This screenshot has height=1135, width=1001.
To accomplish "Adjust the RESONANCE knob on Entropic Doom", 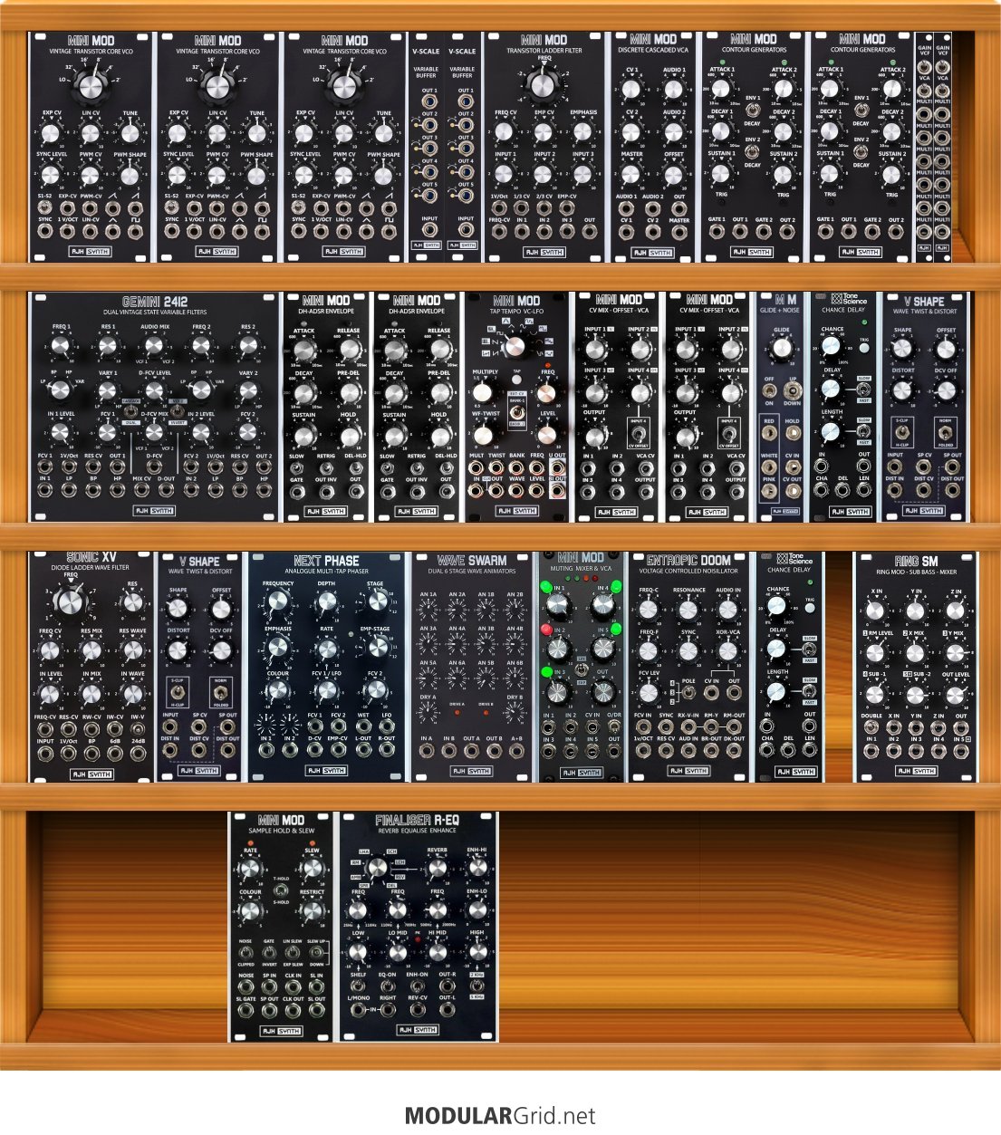I will click(688, 610).
